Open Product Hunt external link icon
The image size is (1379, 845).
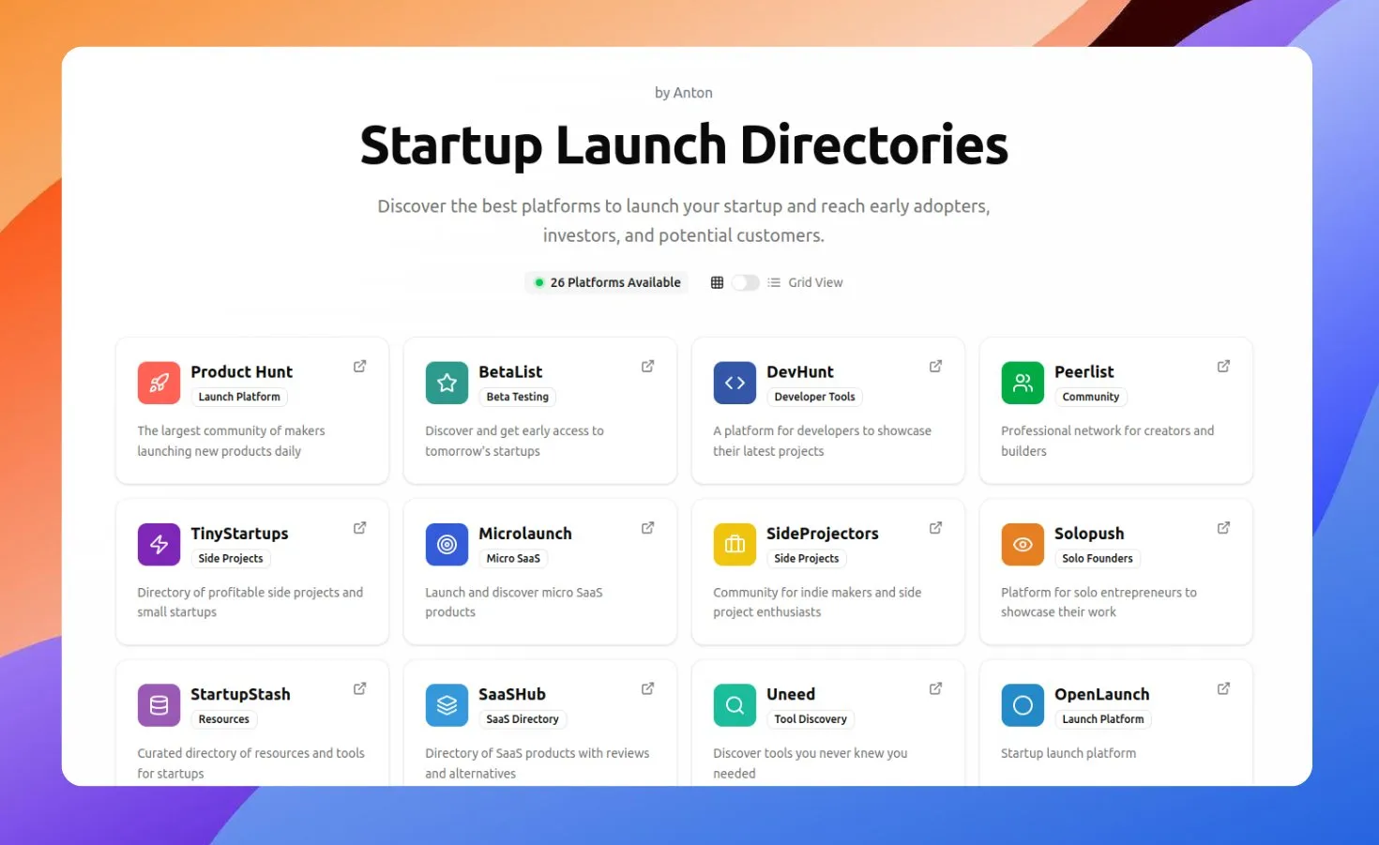[359, 366]
